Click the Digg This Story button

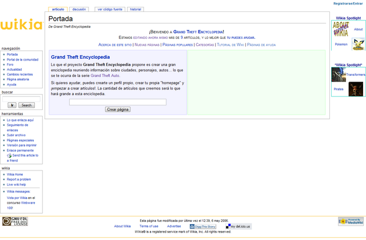[x=202, y=226]
